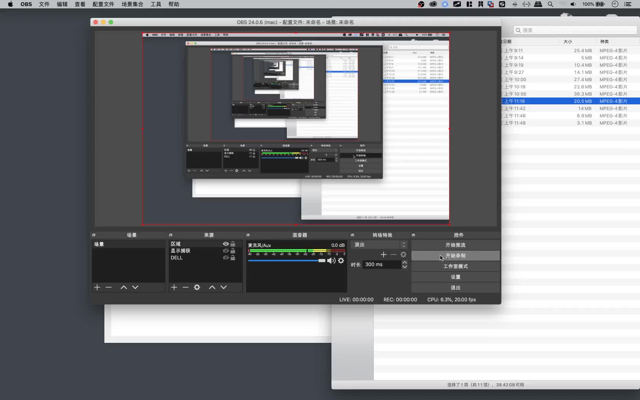640x400 pixels.
Task: Click OBS status icon in menu bar
Action: coord(421,4)
